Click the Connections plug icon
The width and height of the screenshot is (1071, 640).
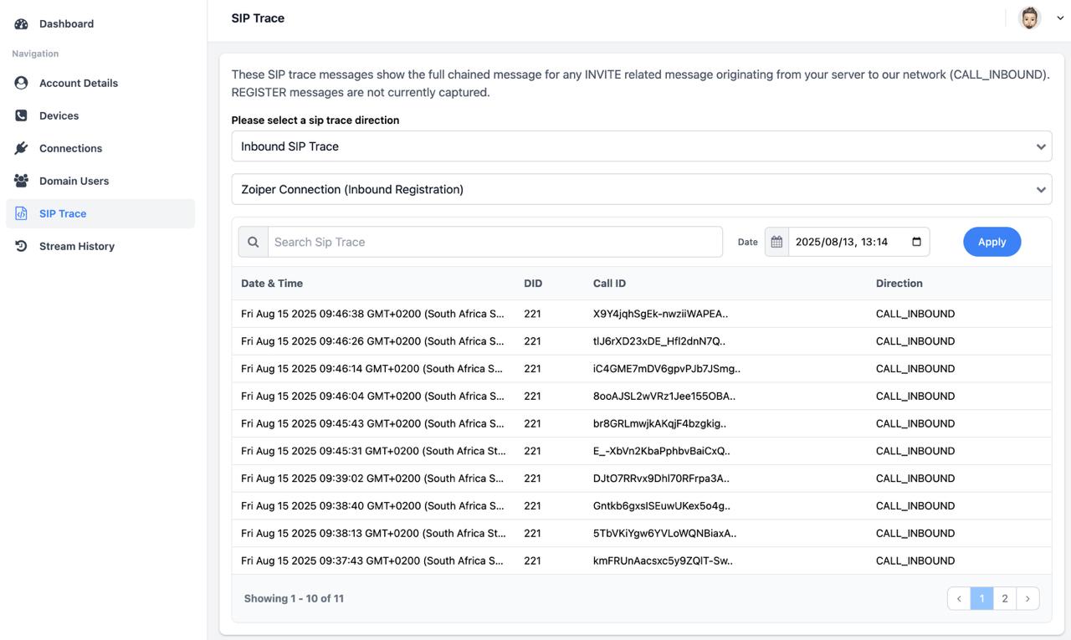point(21,148)
